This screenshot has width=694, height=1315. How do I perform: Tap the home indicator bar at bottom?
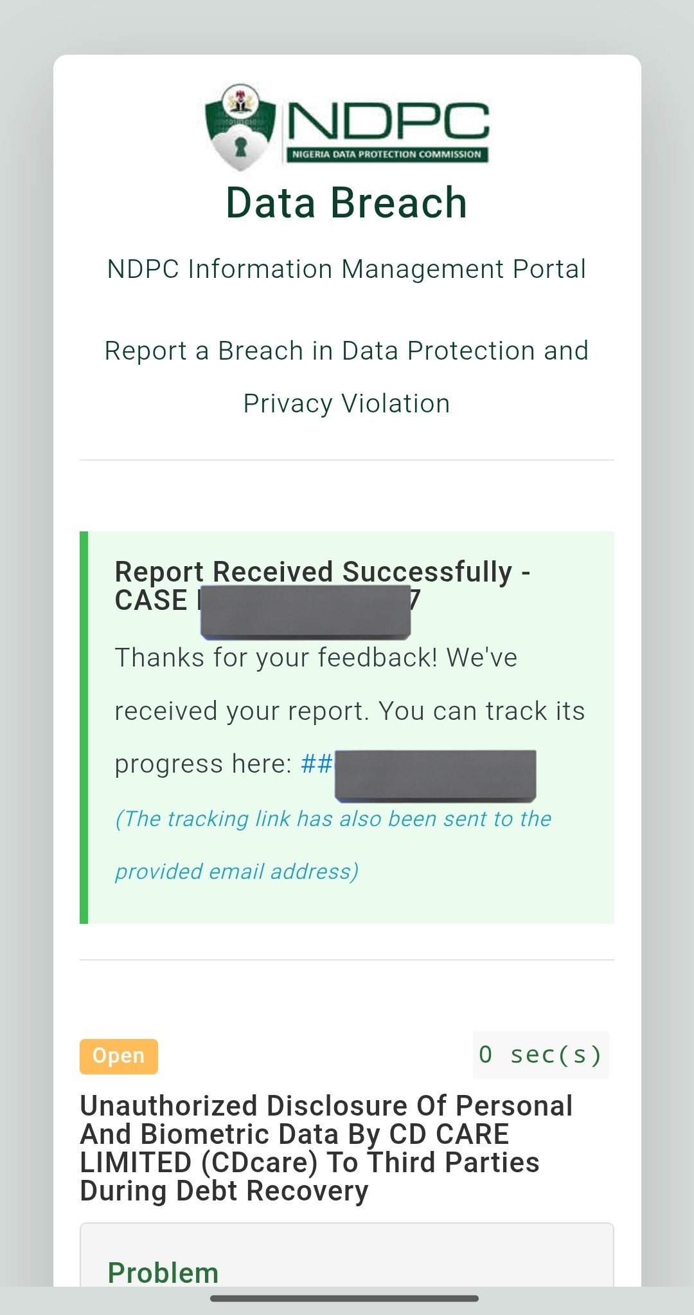coord(344,1298)
